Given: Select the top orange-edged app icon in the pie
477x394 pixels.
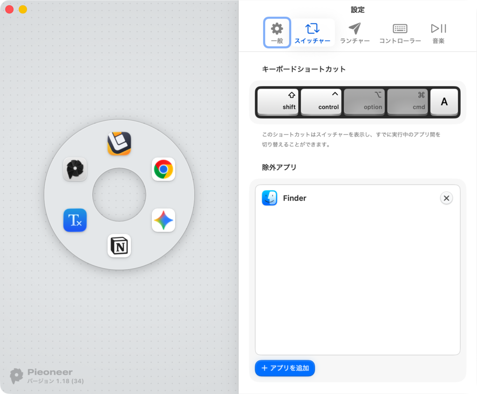Looking at the screenshot, I should [x=119, y=144].
